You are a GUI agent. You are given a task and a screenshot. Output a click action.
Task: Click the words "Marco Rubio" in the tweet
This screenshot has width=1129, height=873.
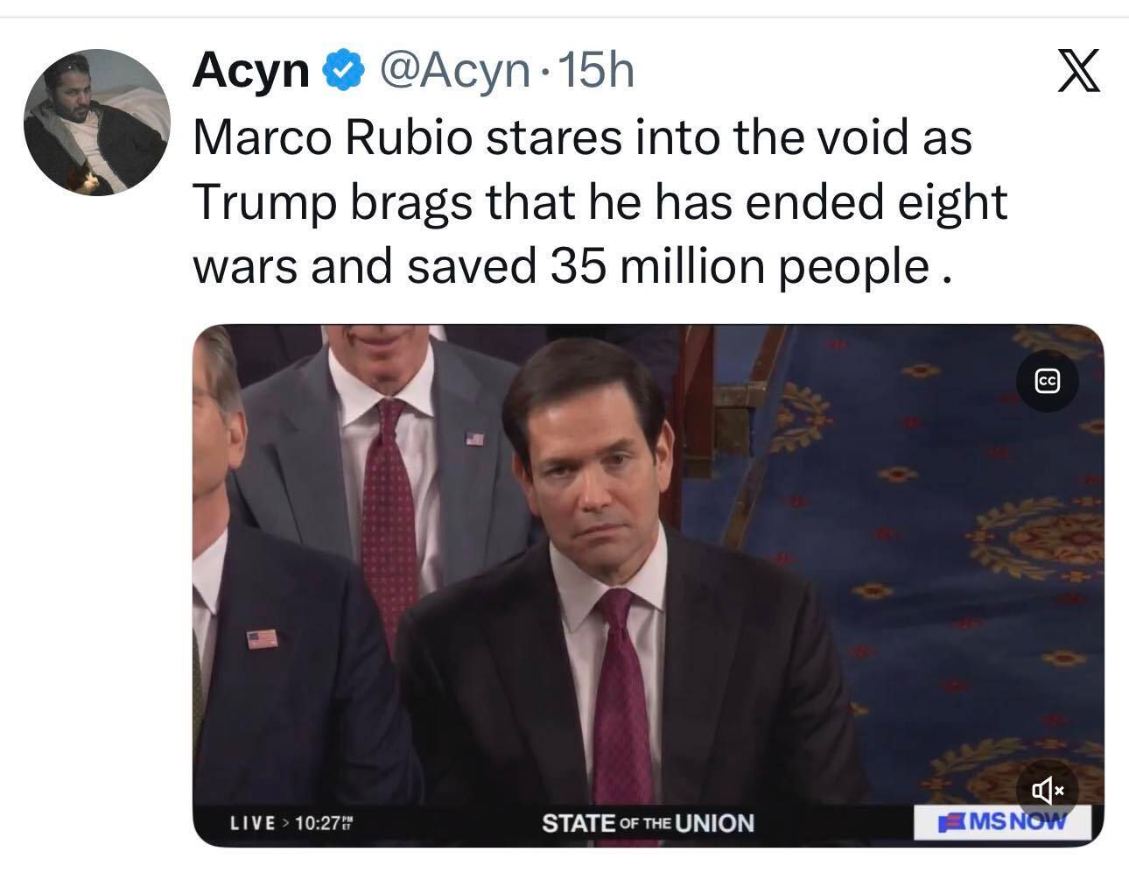pos(332,137)
